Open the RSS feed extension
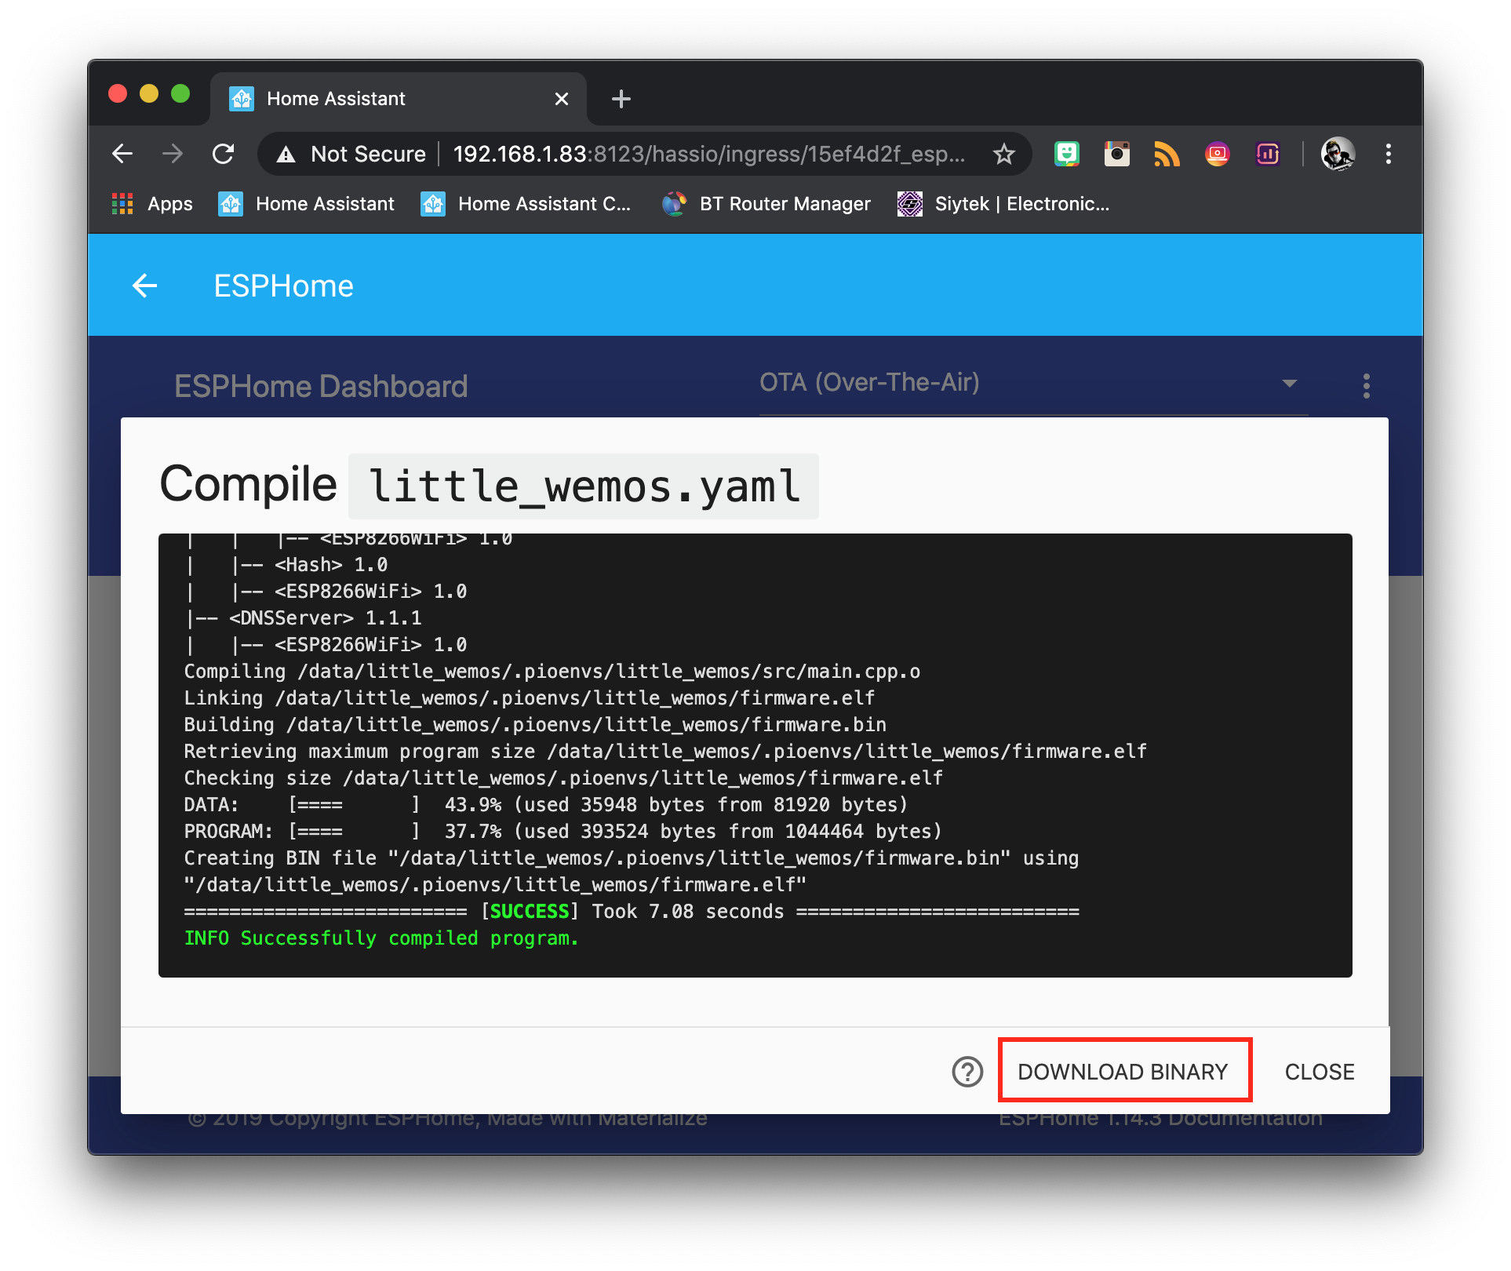Image resolution: width=1511 pixels, height=1271 pixels. pyautogui.click(x=1167, y=154)
